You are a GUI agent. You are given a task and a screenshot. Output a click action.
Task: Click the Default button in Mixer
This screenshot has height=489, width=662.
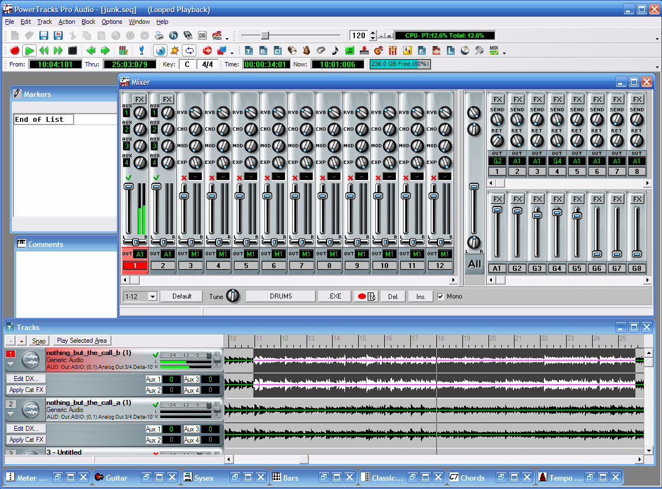pos(182,296)
